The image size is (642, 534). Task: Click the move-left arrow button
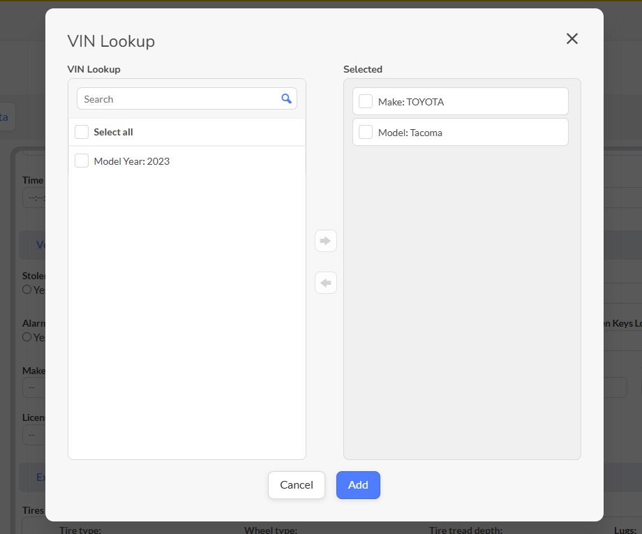pyautogui.click(x=326, y=283)
